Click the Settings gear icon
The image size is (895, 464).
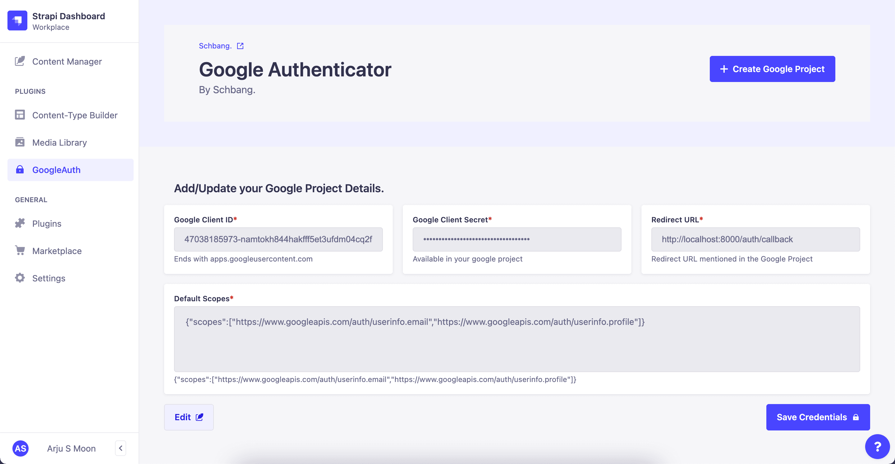click(x=20, y=278)
